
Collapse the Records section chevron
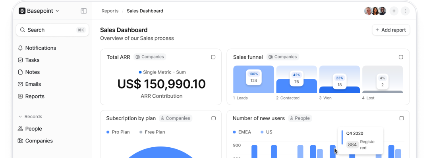click(20, 117)
